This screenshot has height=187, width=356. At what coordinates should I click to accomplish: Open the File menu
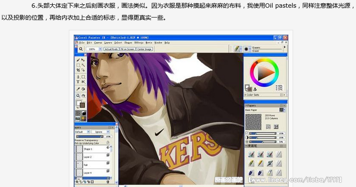82,43
